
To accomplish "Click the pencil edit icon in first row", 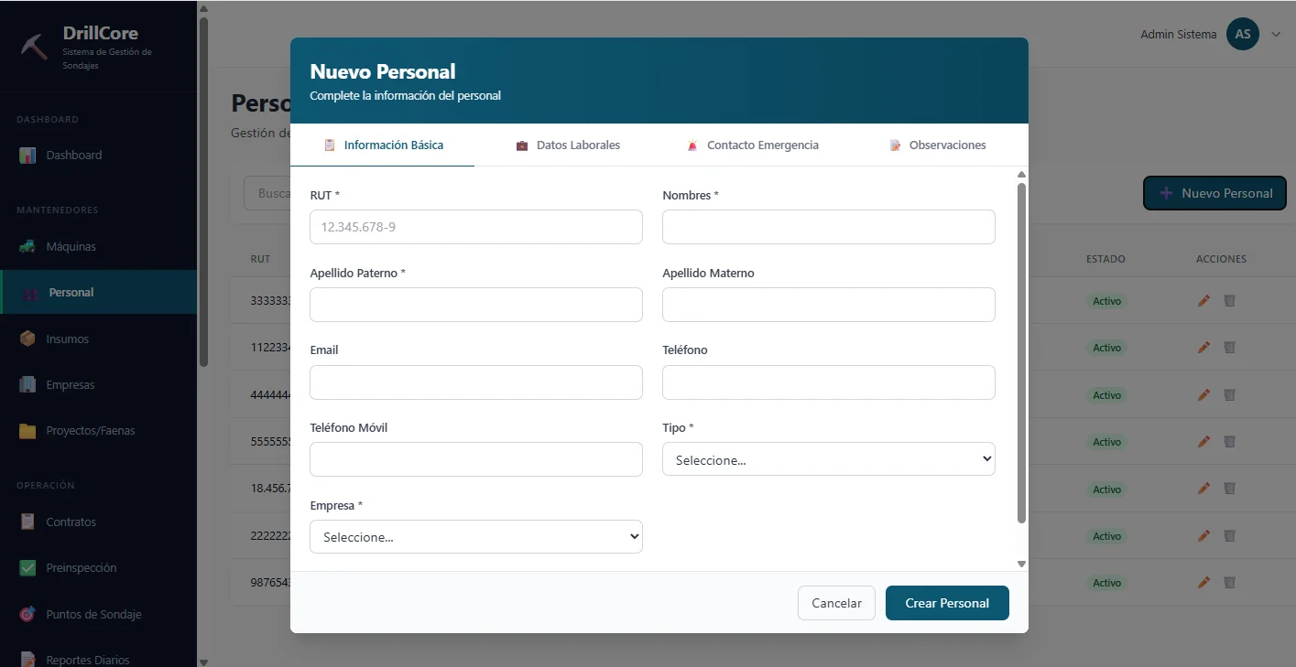I will coord(1203,301).
